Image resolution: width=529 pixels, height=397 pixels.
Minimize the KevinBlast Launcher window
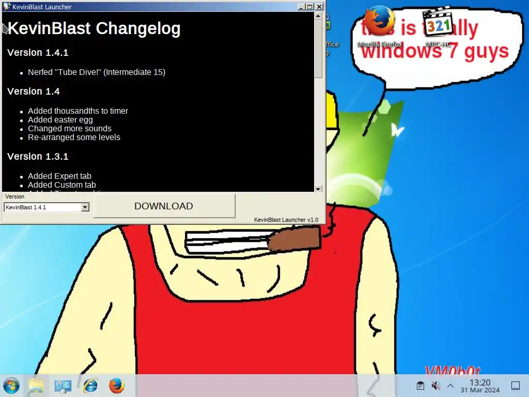[x=302, y=6]
